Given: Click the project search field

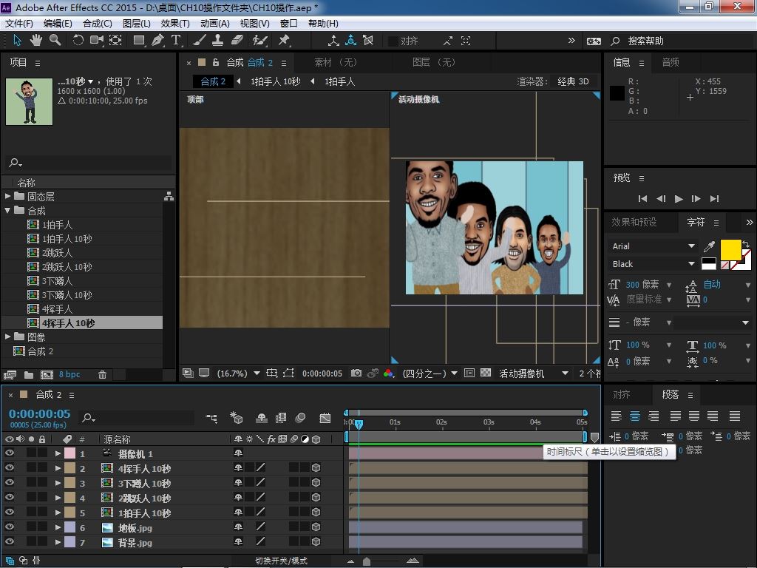Looking at the screenshot, I should 89,163.
